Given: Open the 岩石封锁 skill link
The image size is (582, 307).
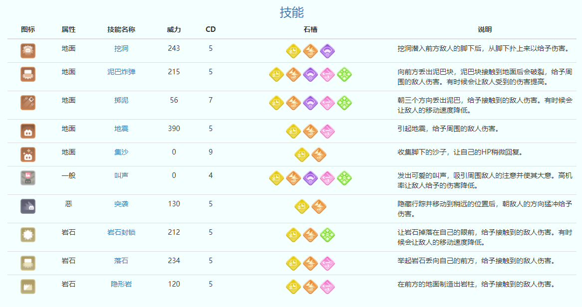Looking at the screenshot, I should 121,232.
